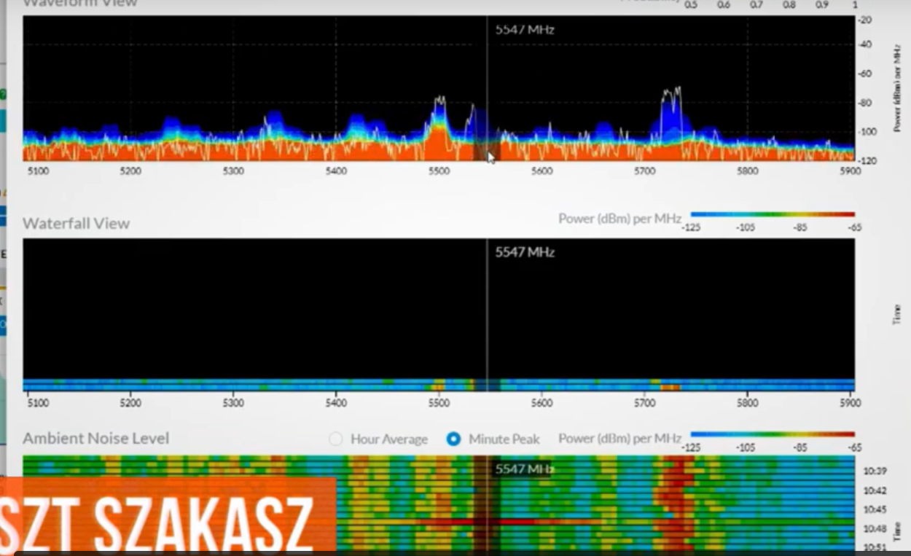Click -120 on the Waveform power axis

point(867,160)
